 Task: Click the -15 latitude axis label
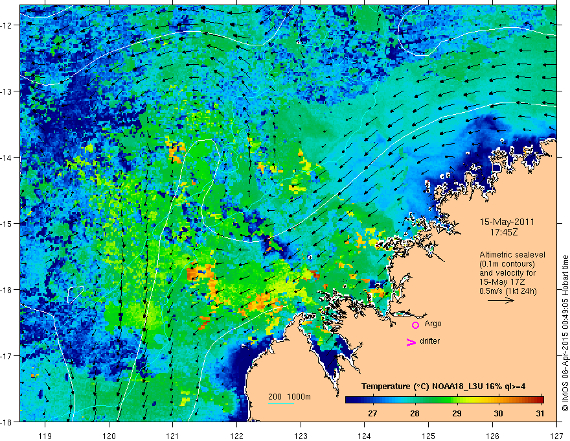pos(7,223)
